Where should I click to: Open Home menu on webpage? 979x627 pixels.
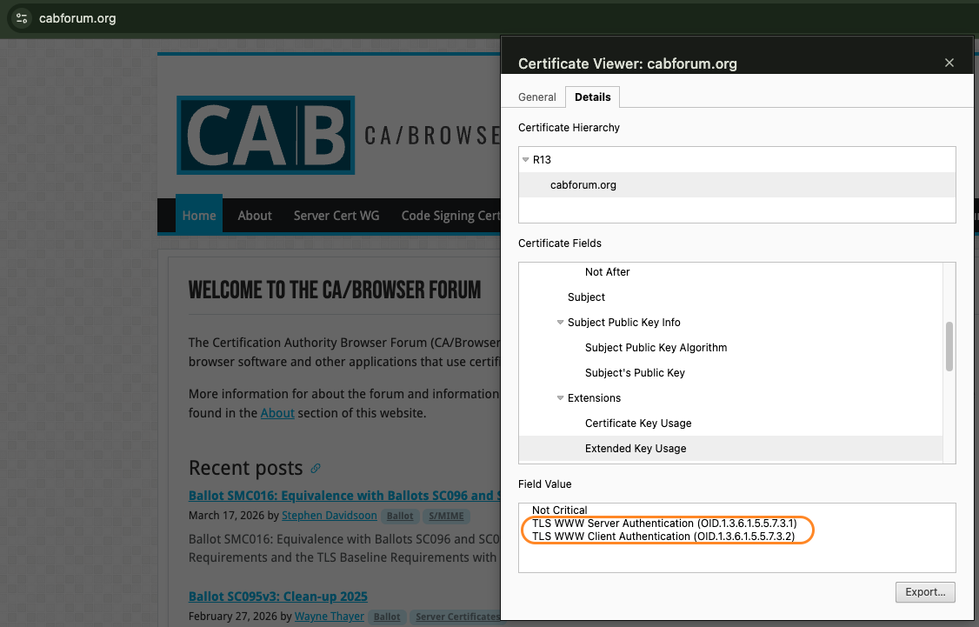pyautogui.click(x=199, y=216)
